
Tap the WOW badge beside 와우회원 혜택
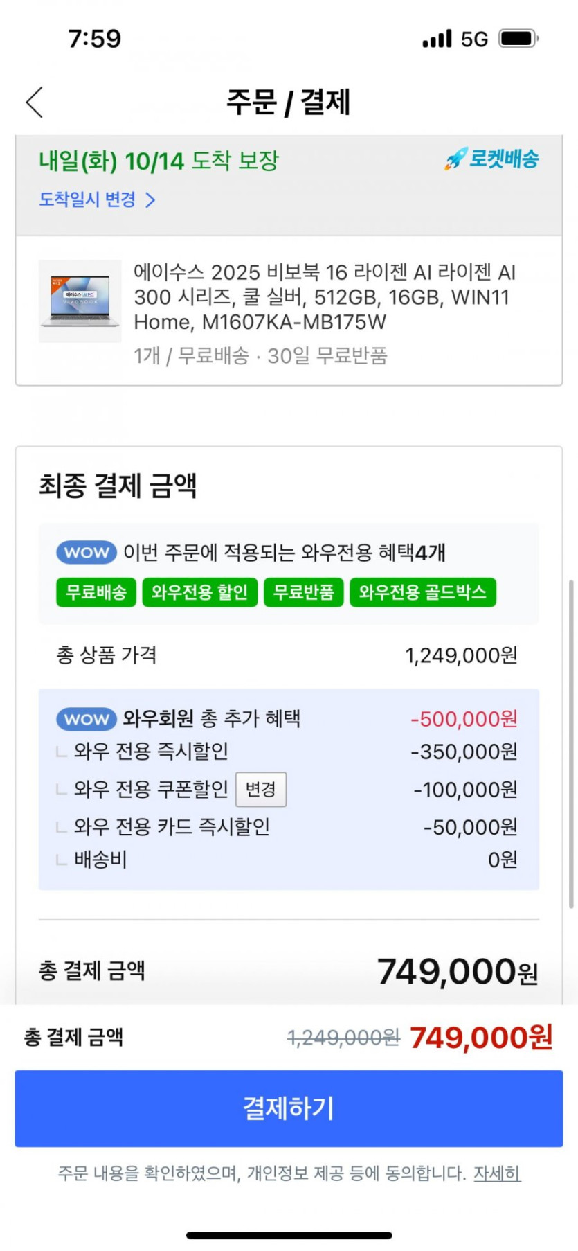pos(87,719)
